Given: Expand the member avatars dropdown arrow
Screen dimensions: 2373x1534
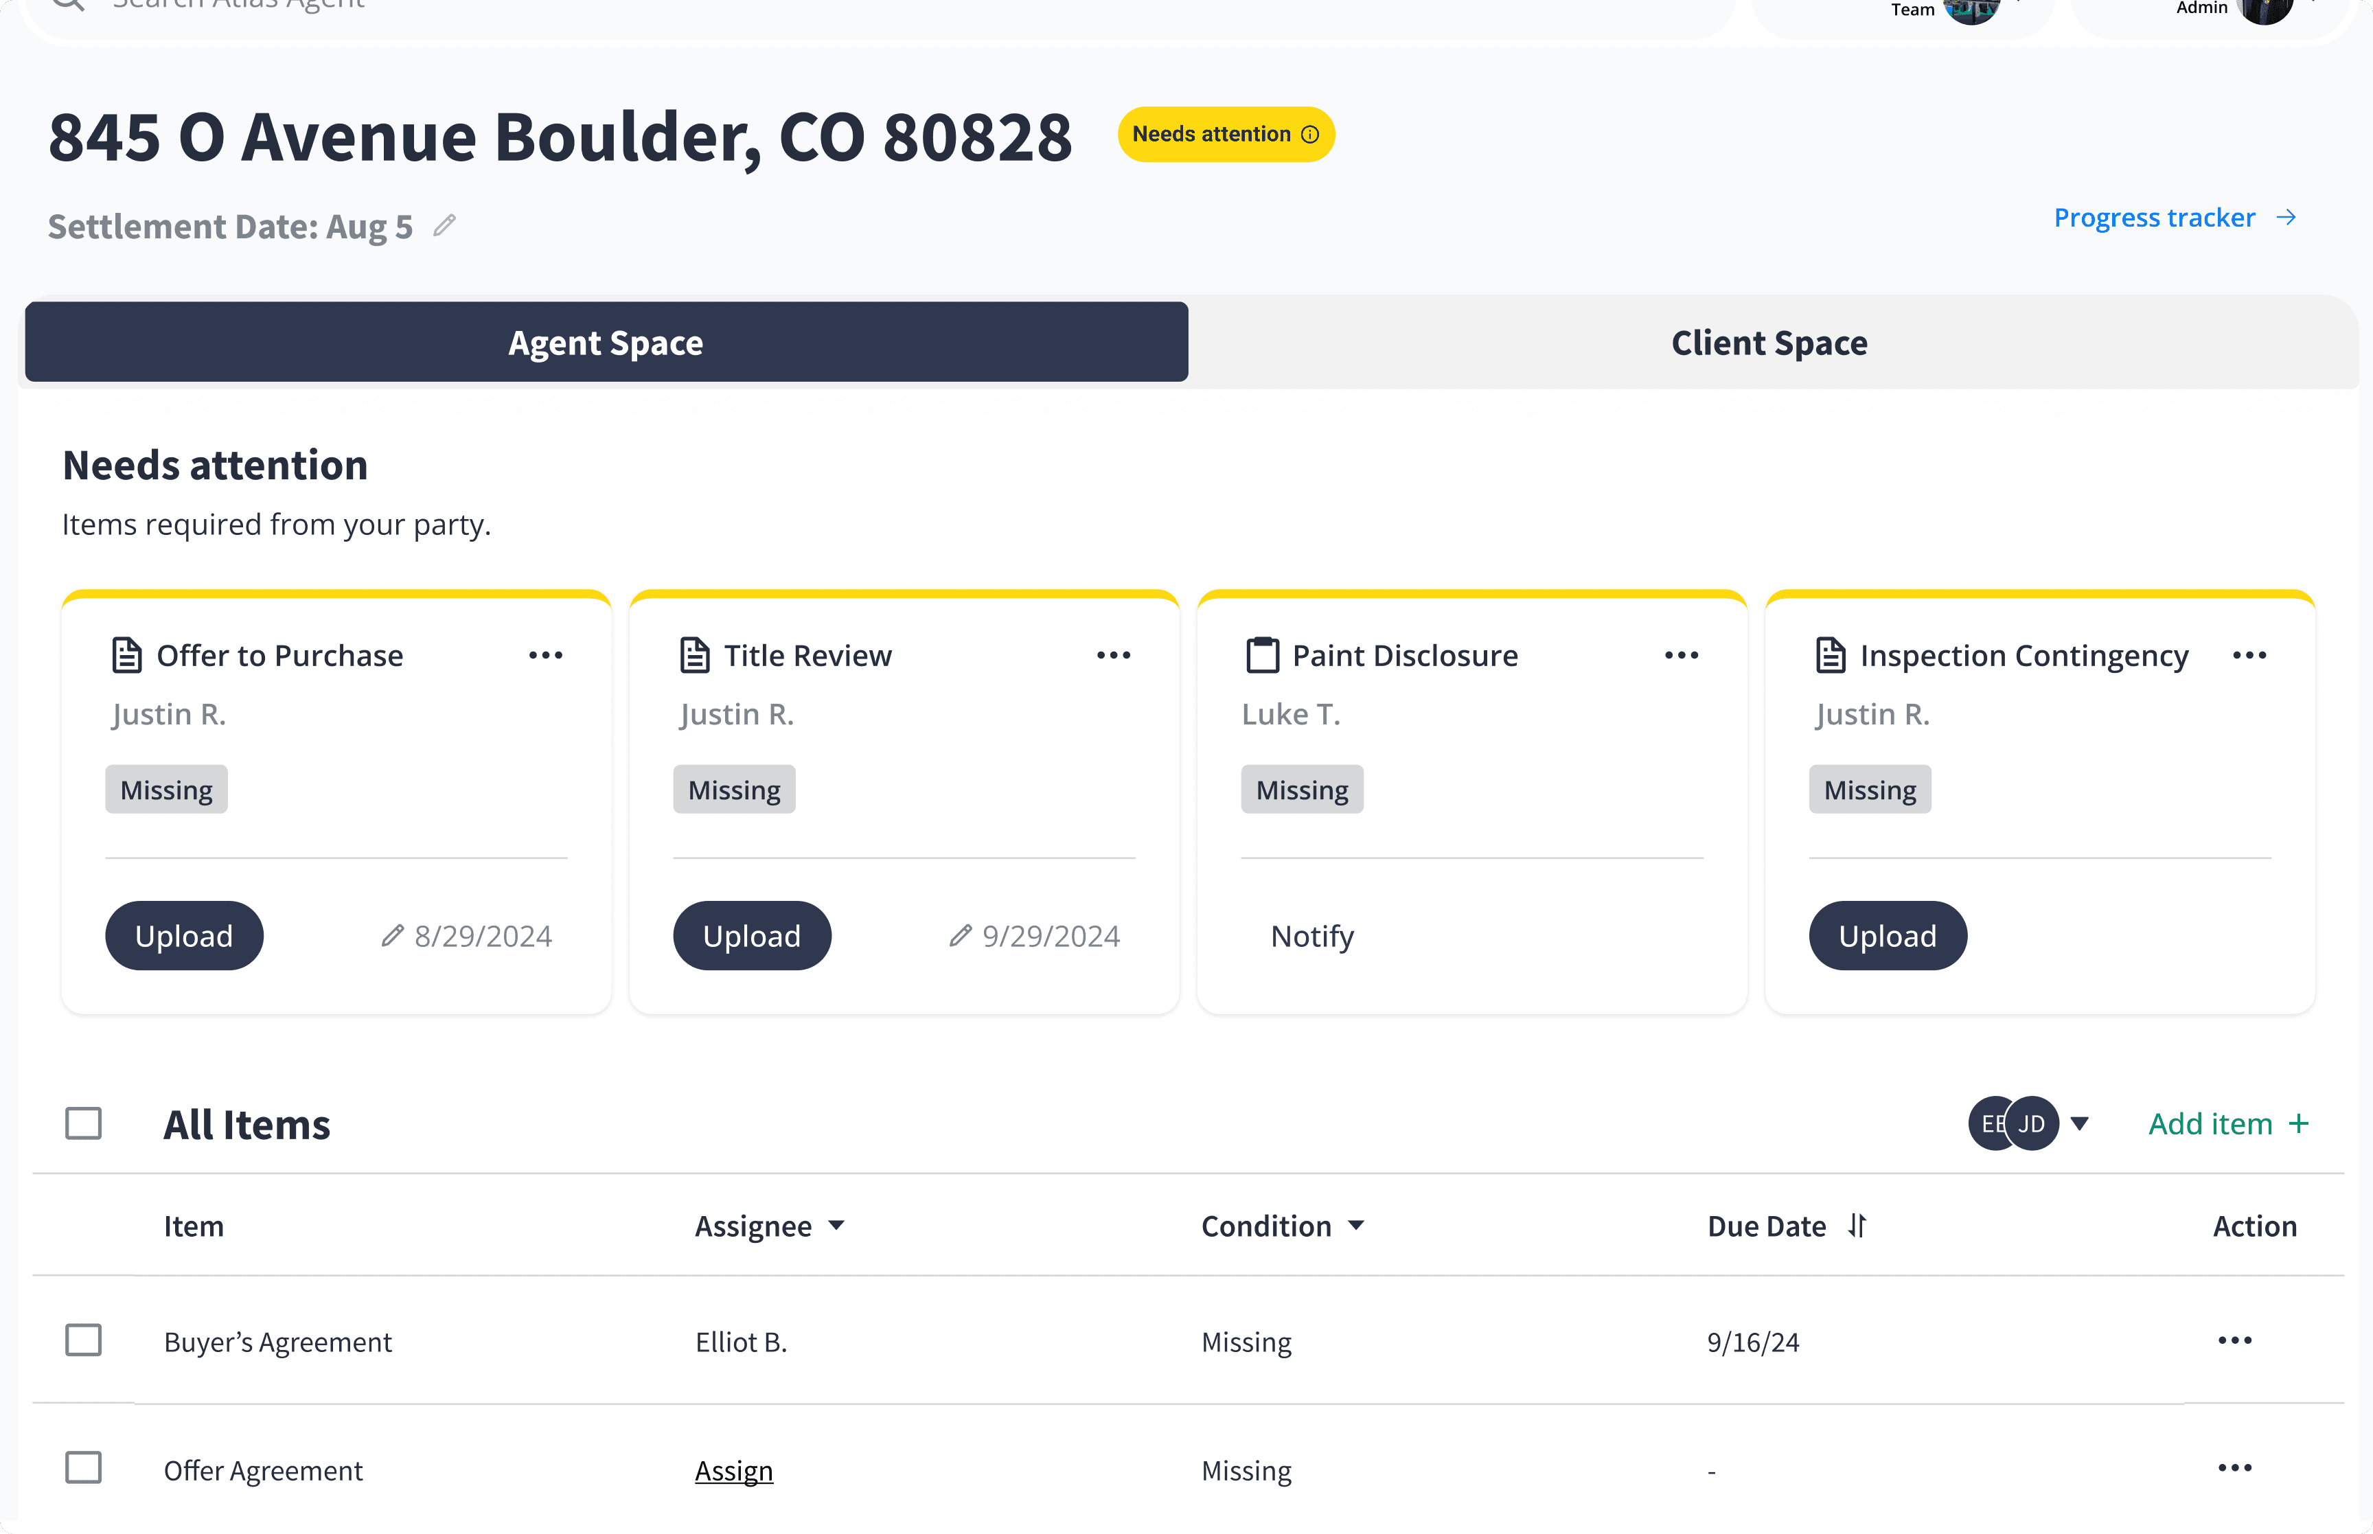Looking at the screenshot, I should coord(2079,1123).
